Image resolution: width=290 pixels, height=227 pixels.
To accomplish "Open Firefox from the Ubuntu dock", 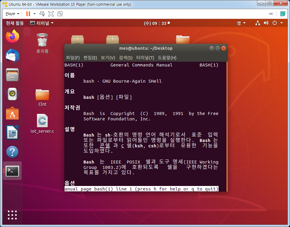I will click(12, 37).
